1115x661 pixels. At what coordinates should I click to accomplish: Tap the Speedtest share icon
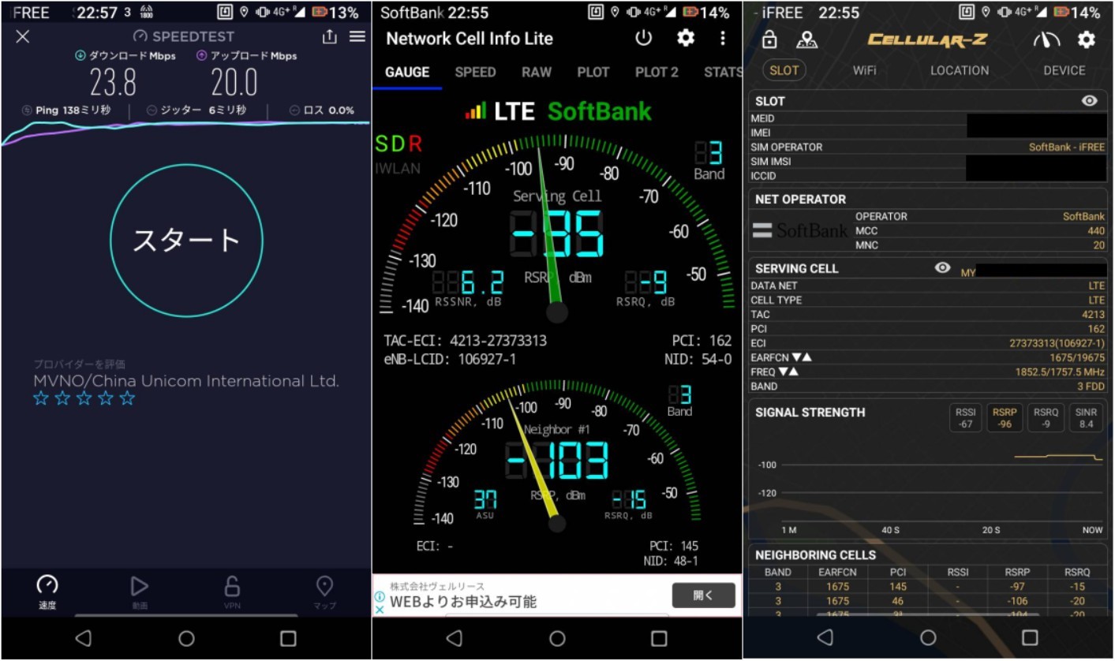point(330,37)
